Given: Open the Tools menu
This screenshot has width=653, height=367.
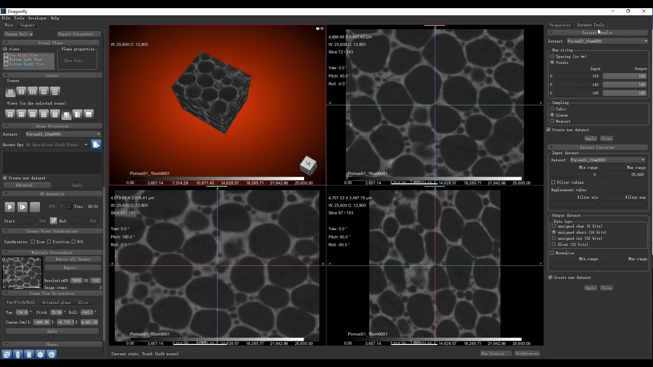Looking at the screenshot, I should click(19, 18).
